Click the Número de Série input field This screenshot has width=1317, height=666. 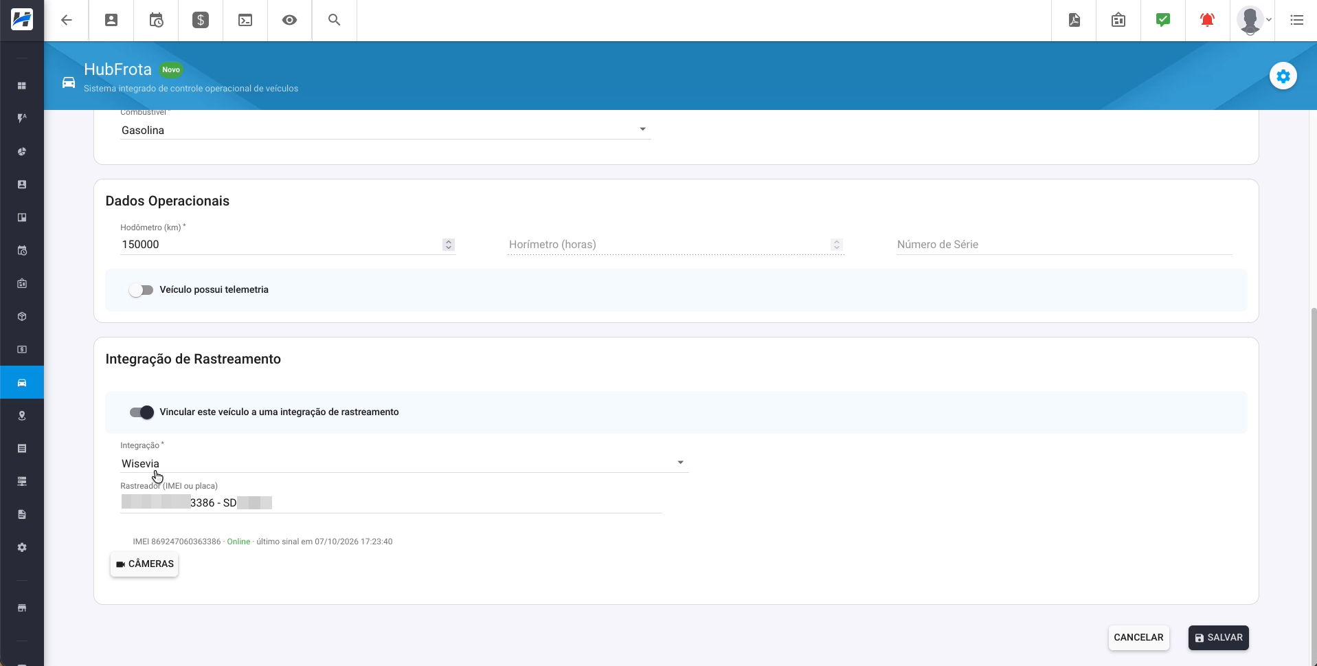(1064, 245)
